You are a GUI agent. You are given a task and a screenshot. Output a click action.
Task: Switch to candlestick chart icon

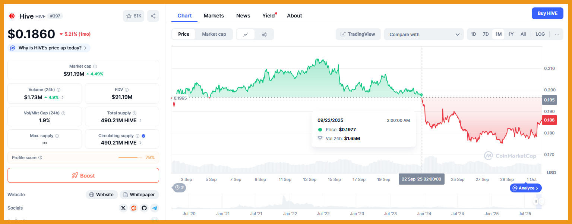click(264, 35)
